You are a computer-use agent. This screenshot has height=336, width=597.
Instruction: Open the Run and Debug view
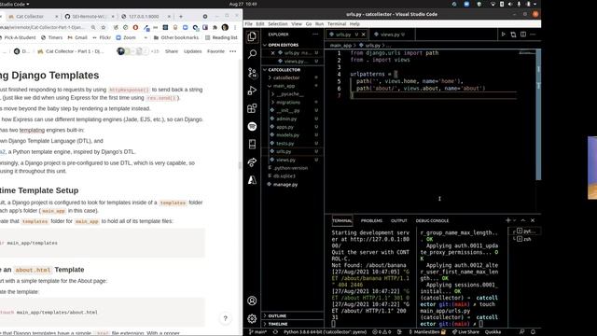click(x=252, y=91)
